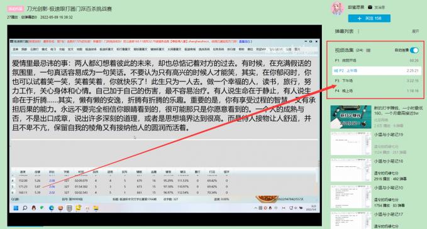427x229 pixels.
Task: Click the search magnifier icon in recorded taskbar
Action: tap(25, 208)
